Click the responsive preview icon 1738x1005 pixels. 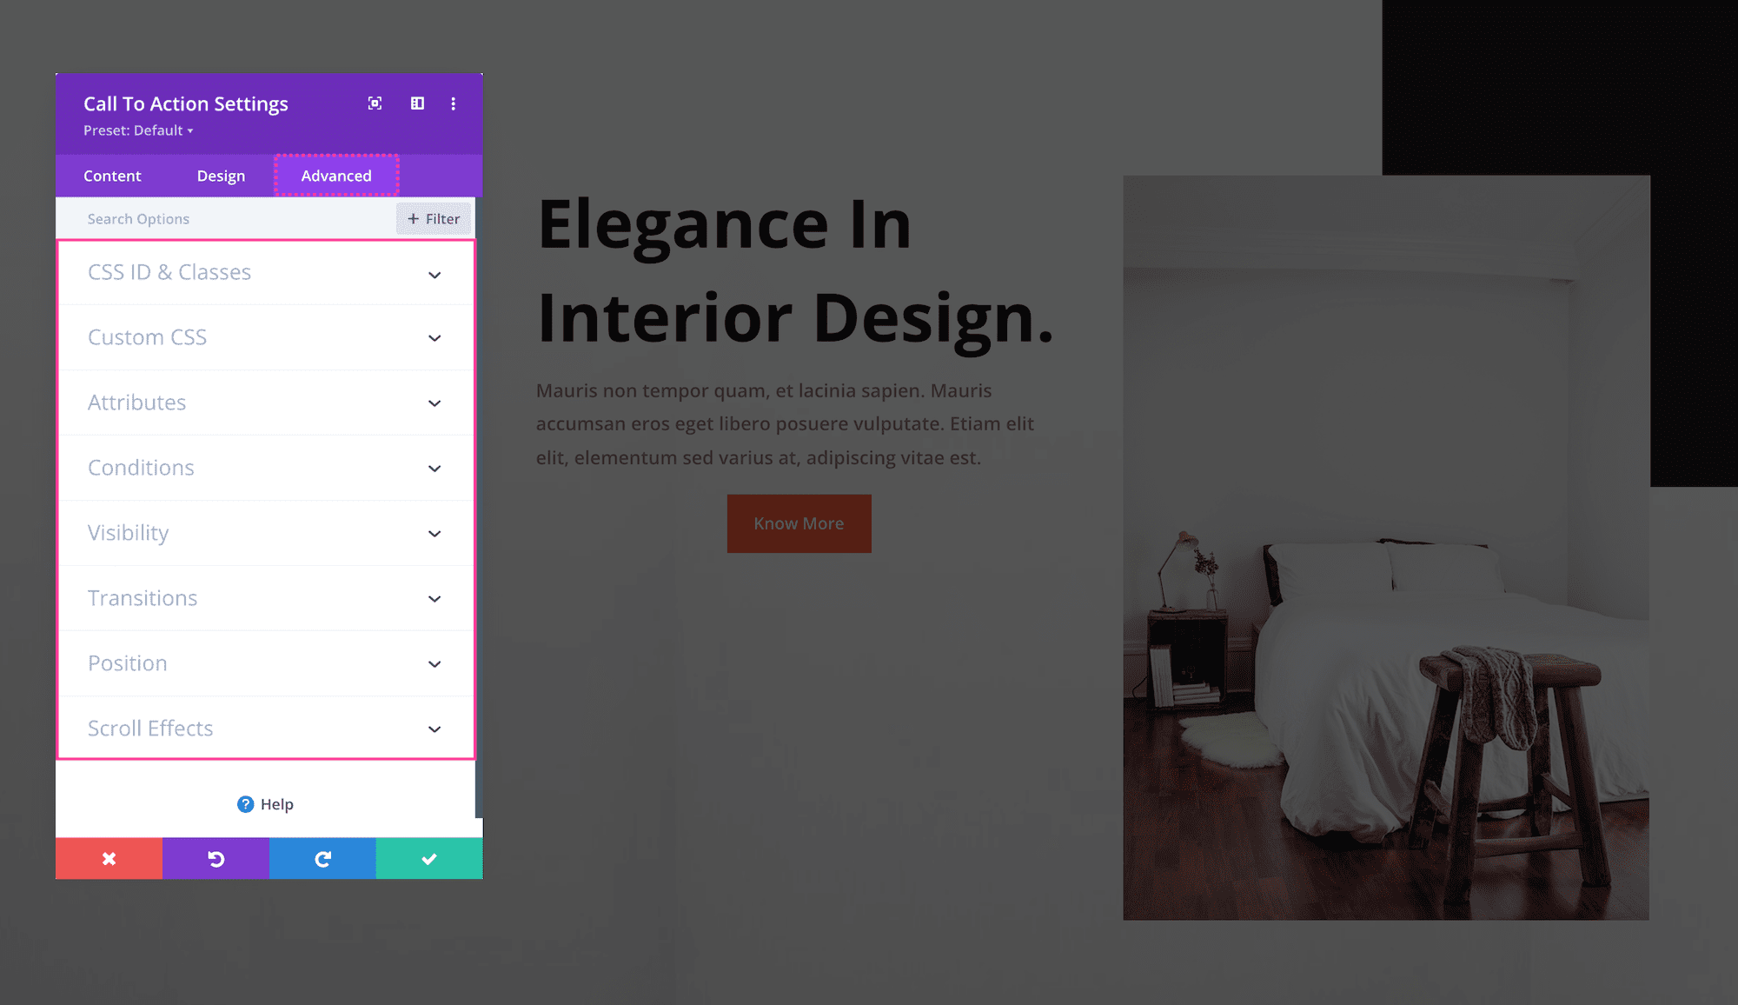click(x=417, y=104)
